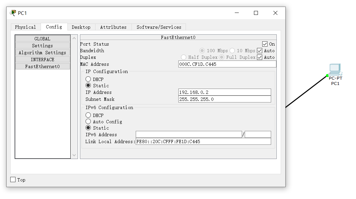Select Auto Config for IPv6
The width and height of the screenshot is (356, 199).
[x=88, y=121]
